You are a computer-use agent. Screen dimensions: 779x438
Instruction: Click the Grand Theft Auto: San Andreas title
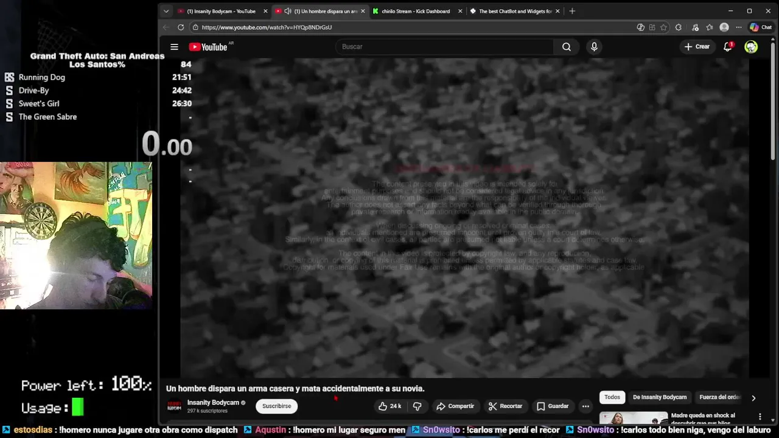click(97, 56)
